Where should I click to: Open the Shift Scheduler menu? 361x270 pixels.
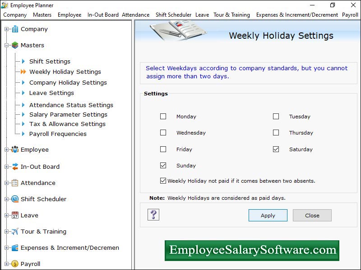click(173, 15)
